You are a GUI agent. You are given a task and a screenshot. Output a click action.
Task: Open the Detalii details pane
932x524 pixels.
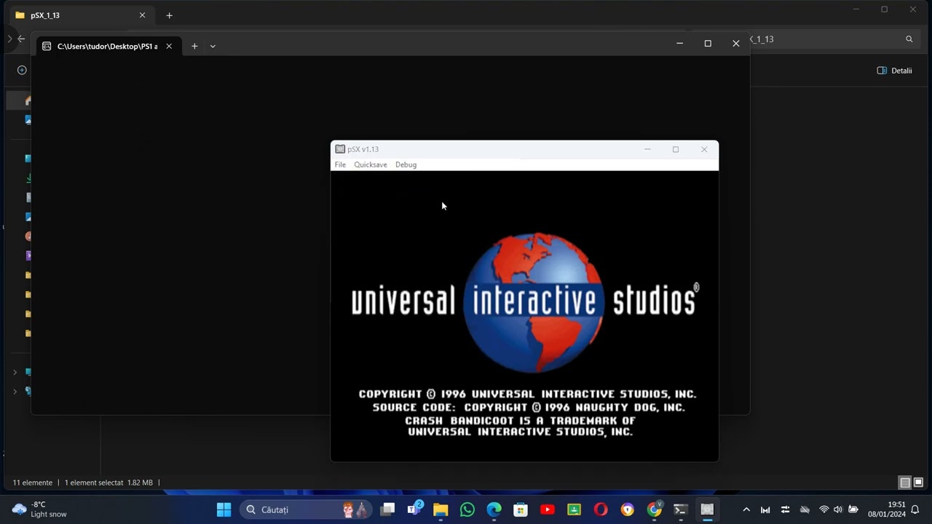[894, 71]
